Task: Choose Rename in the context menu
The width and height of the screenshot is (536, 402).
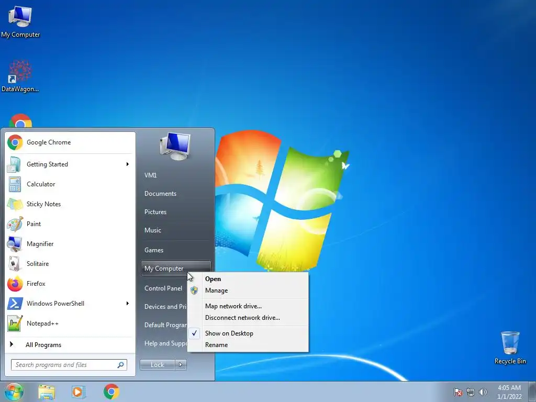Action: coord(248,345)
